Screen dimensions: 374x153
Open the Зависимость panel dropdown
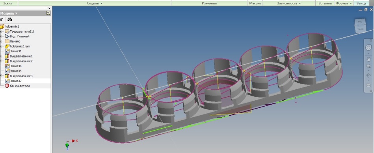(289, 3)
